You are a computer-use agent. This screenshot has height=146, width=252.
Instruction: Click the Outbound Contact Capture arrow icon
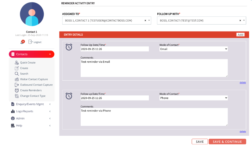tap(17, 85)
